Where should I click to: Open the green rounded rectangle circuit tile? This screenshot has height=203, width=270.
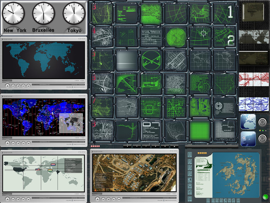(x=151, y=107)
